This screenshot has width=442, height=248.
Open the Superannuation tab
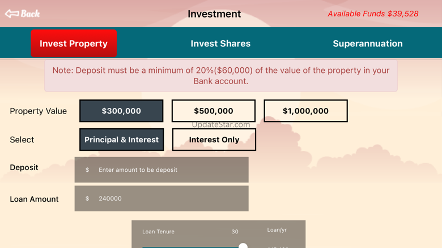pos(368,43)
